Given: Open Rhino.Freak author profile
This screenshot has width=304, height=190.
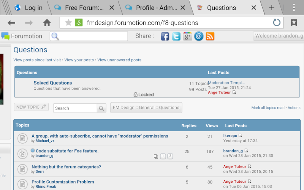Looking at the screenshot, I should coord(46,187).
